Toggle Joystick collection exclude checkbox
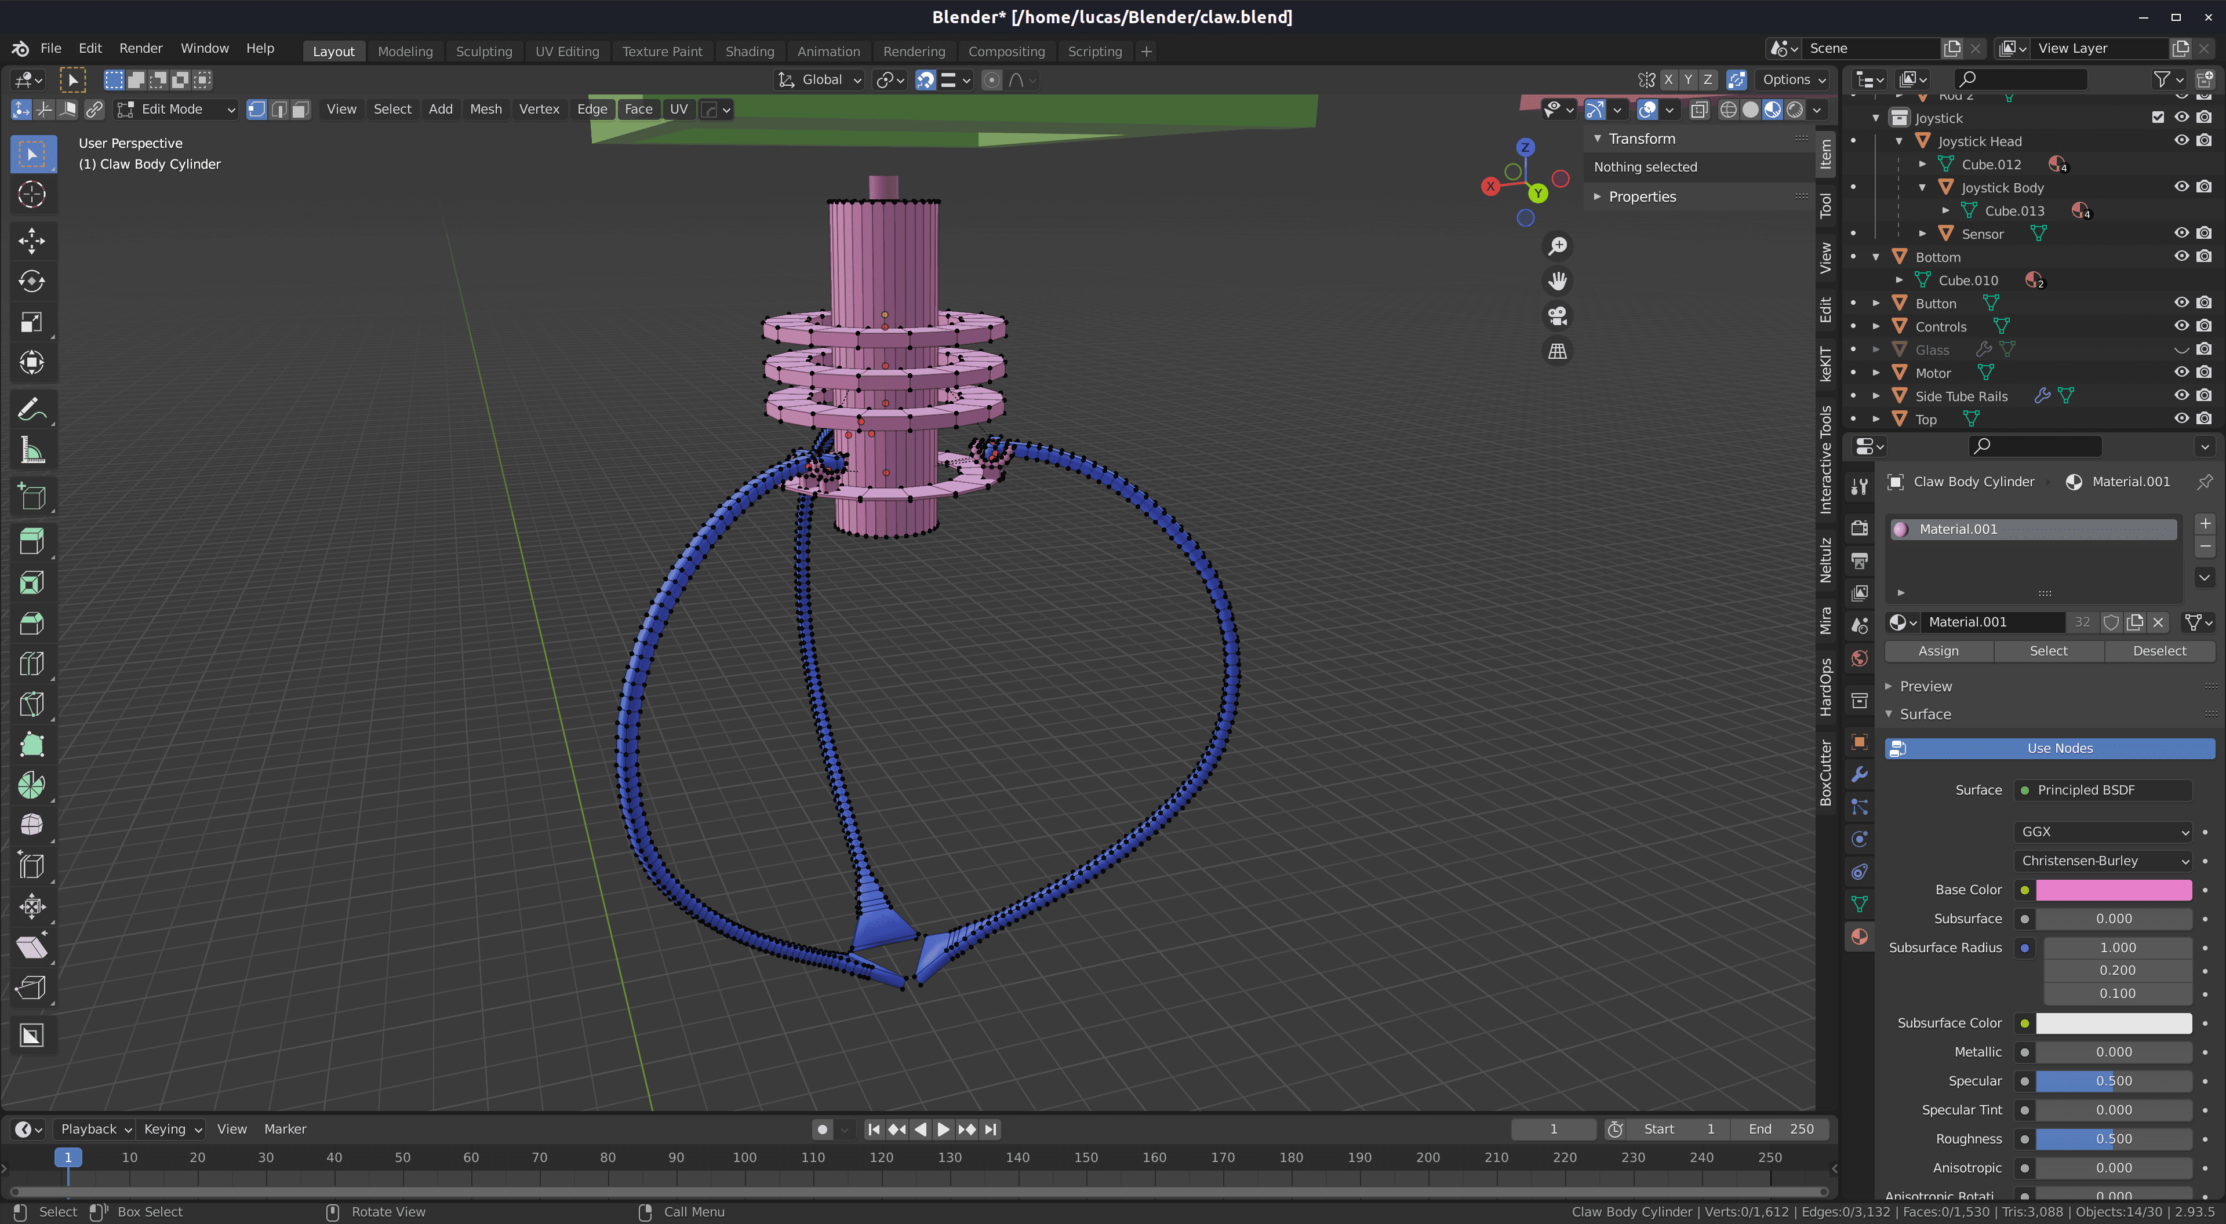 tap(2158, 118)
